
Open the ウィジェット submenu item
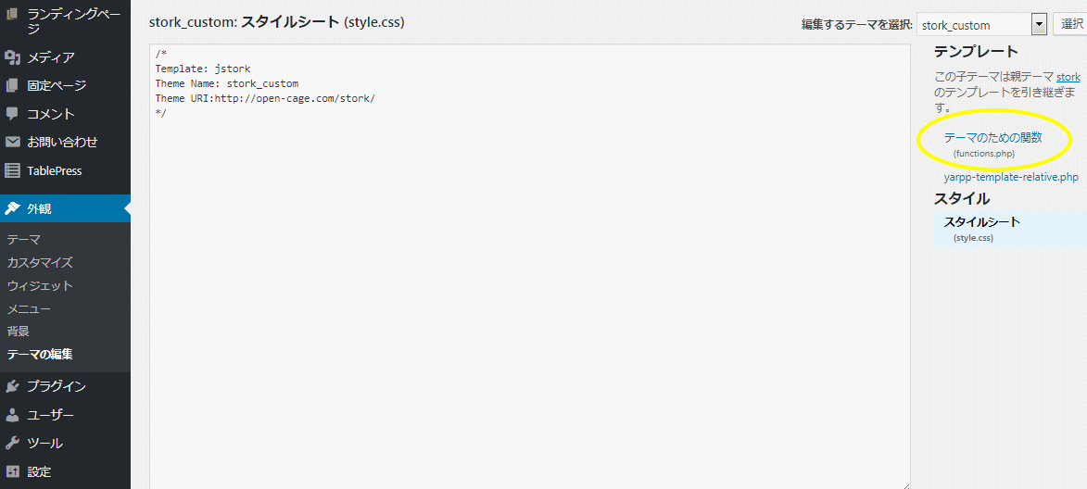click(40, 285)
